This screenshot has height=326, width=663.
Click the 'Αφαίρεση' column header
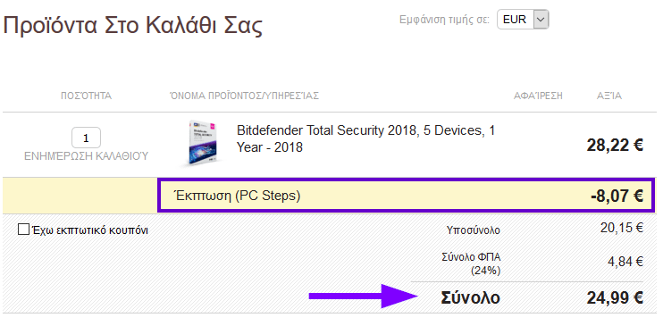point(538,96)
